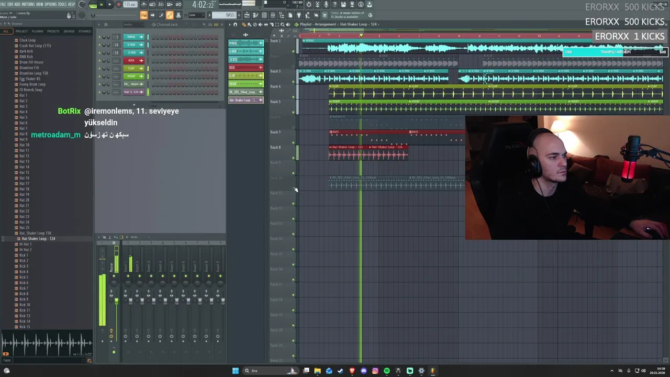670x377 pixels.
Task: Click the question mark help icon
Action: point(334,4)
